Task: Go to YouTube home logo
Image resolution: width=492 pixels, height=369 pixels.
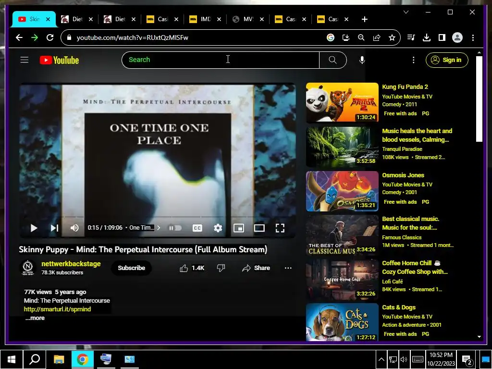Action: (x=59, y=60)
